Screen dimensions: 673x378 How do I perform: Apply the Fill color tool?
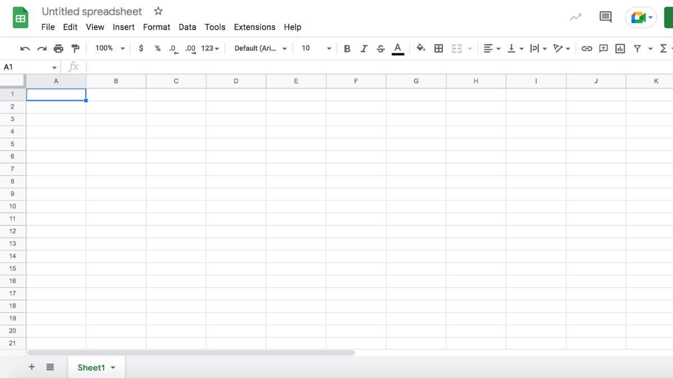pyautogui.click(x=421, y=48)
